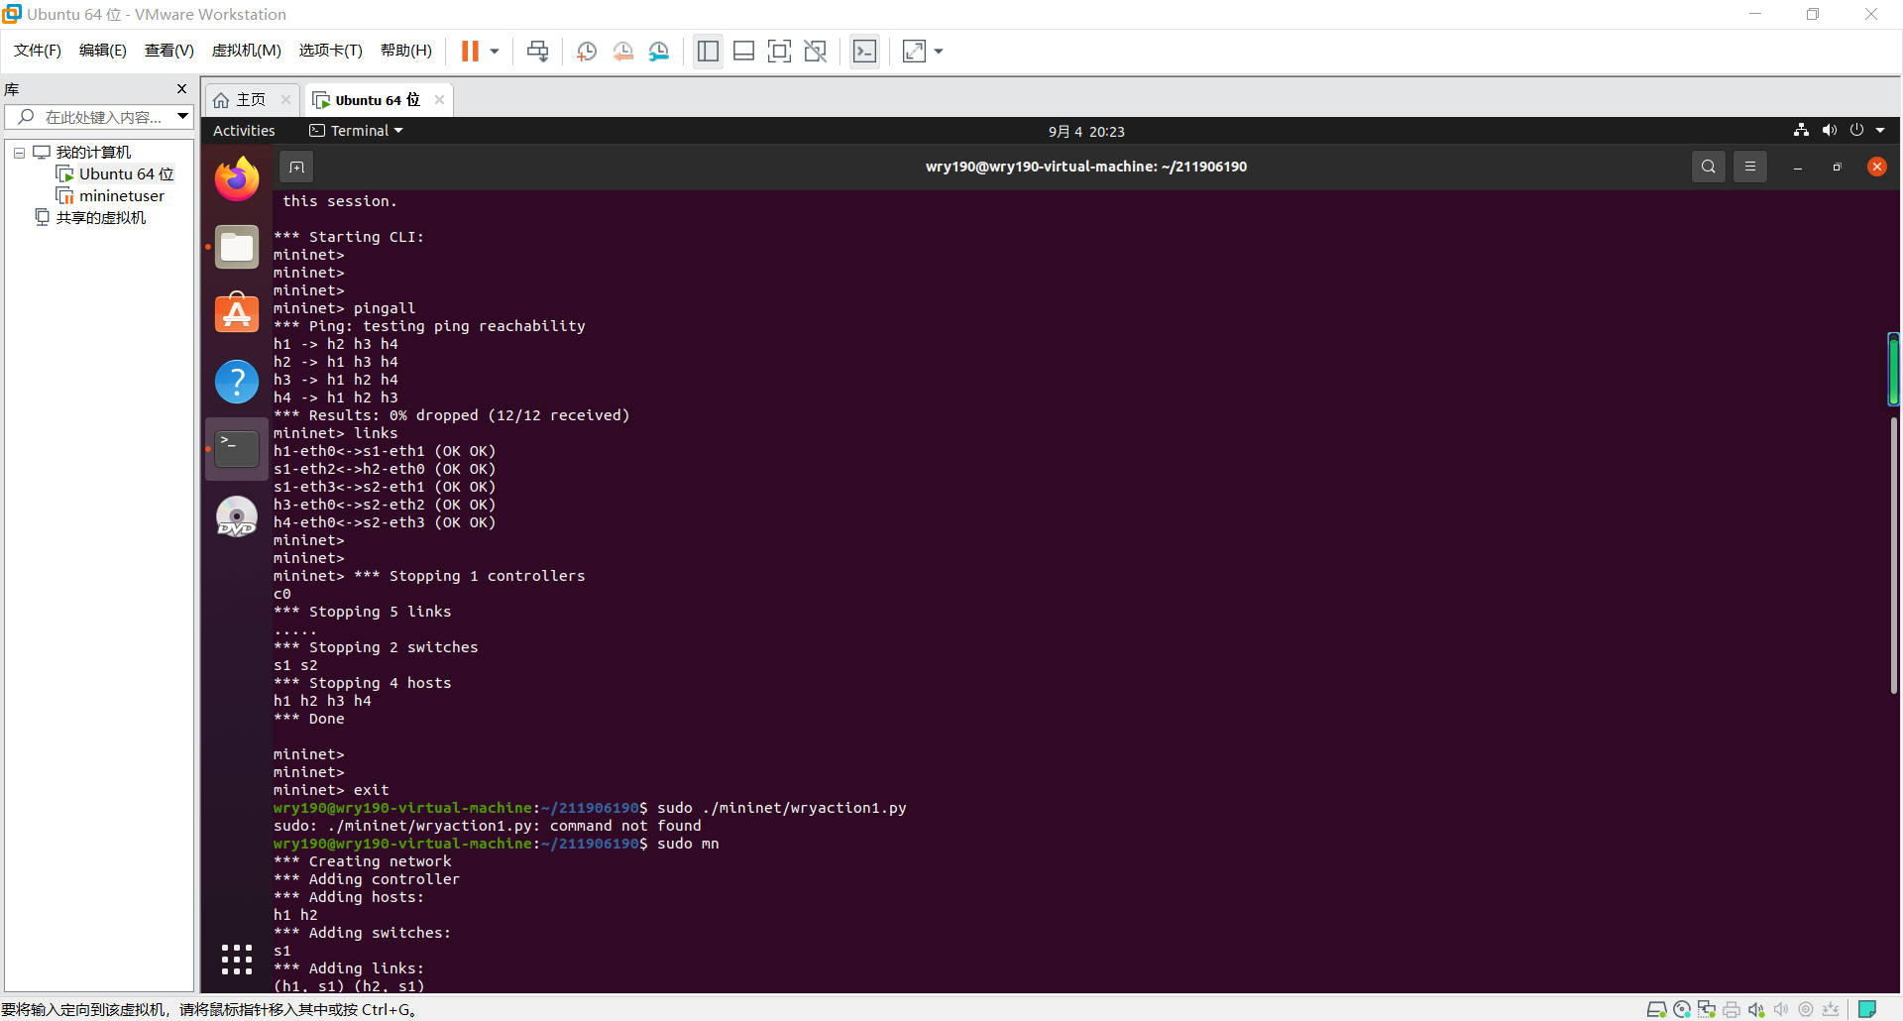Open the 选项卡(T) menu

(x=331, y=51)
